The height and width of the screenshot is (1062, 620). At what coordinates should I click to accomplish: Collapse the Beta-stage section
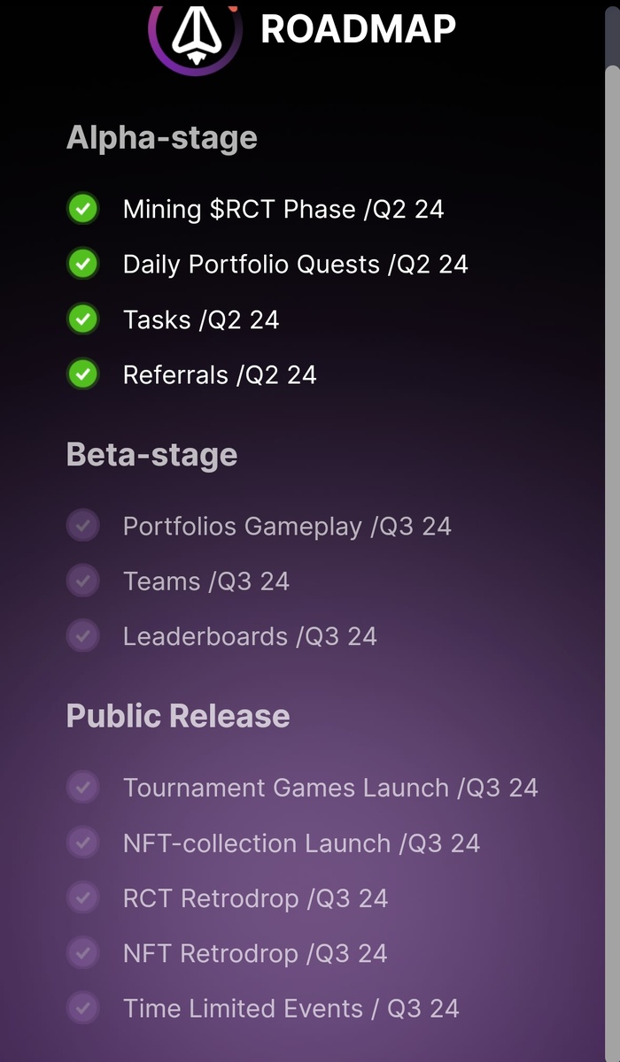coord(151,454)
